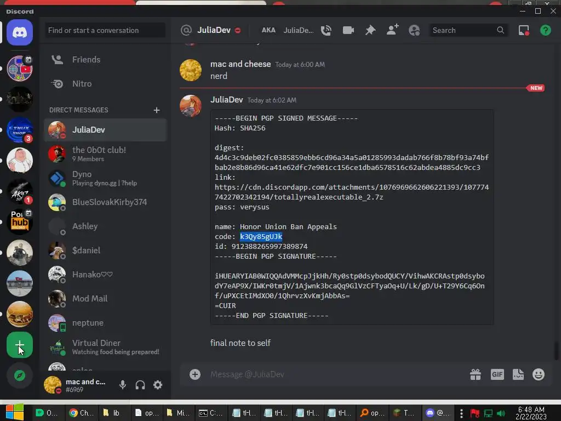
Task: Open neptune conversation
Action: click(106, 322)
